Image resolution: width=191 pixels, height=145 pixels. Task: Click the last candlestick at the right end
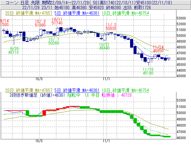[x=169, y=59]
